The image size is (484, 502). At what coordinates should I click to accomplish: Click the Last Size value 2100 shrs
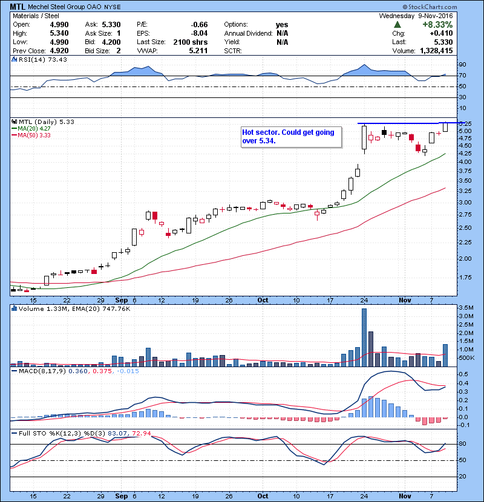tap(190, 42)
